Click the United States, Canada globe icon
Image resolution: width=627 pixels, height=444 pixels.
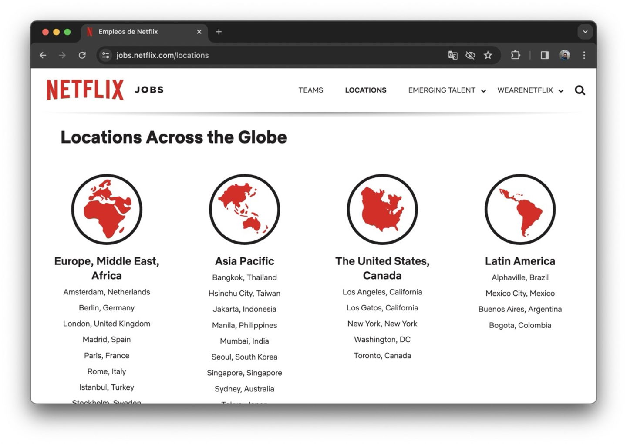(x=382, y=209)
